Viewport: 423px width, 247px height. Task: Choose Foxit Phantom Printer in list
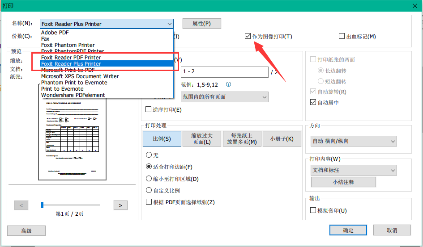pos(107,45)
